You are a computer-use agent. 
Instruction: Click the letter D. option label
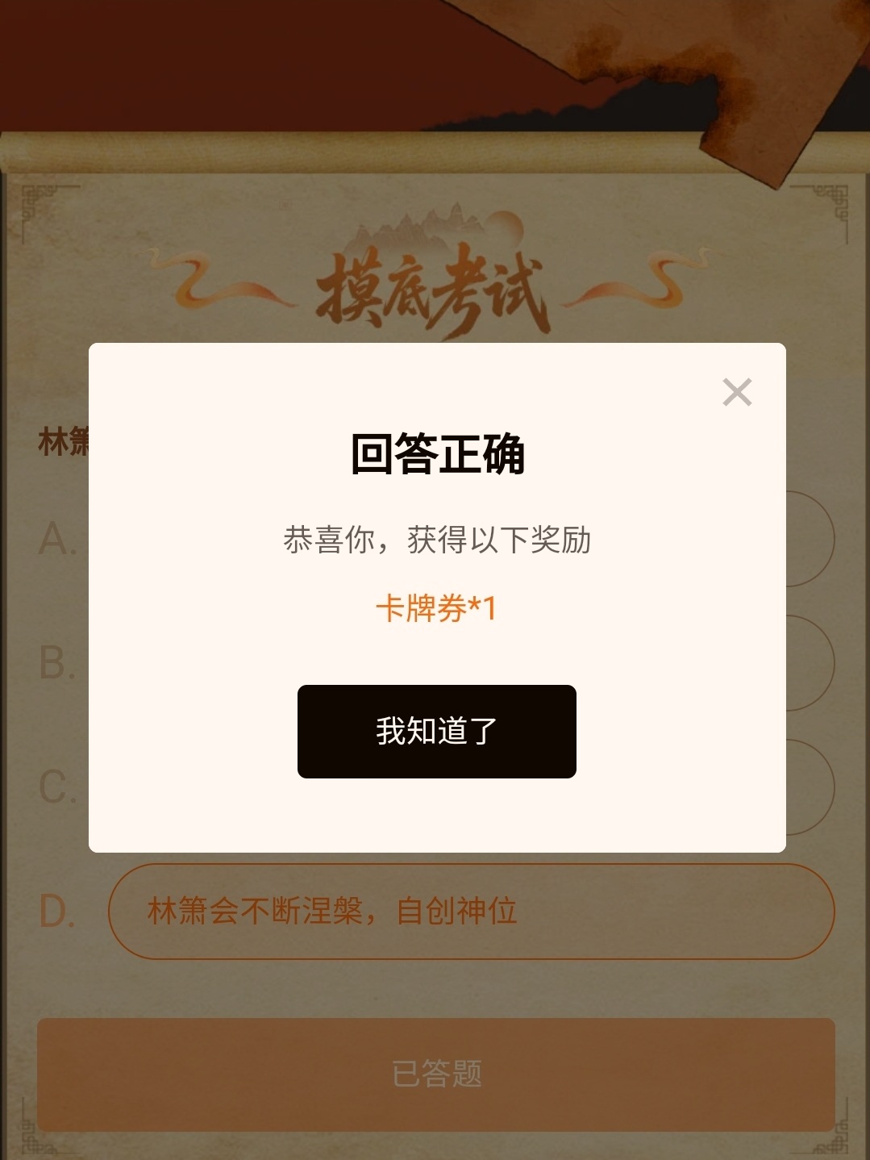(x=57, y=912)
